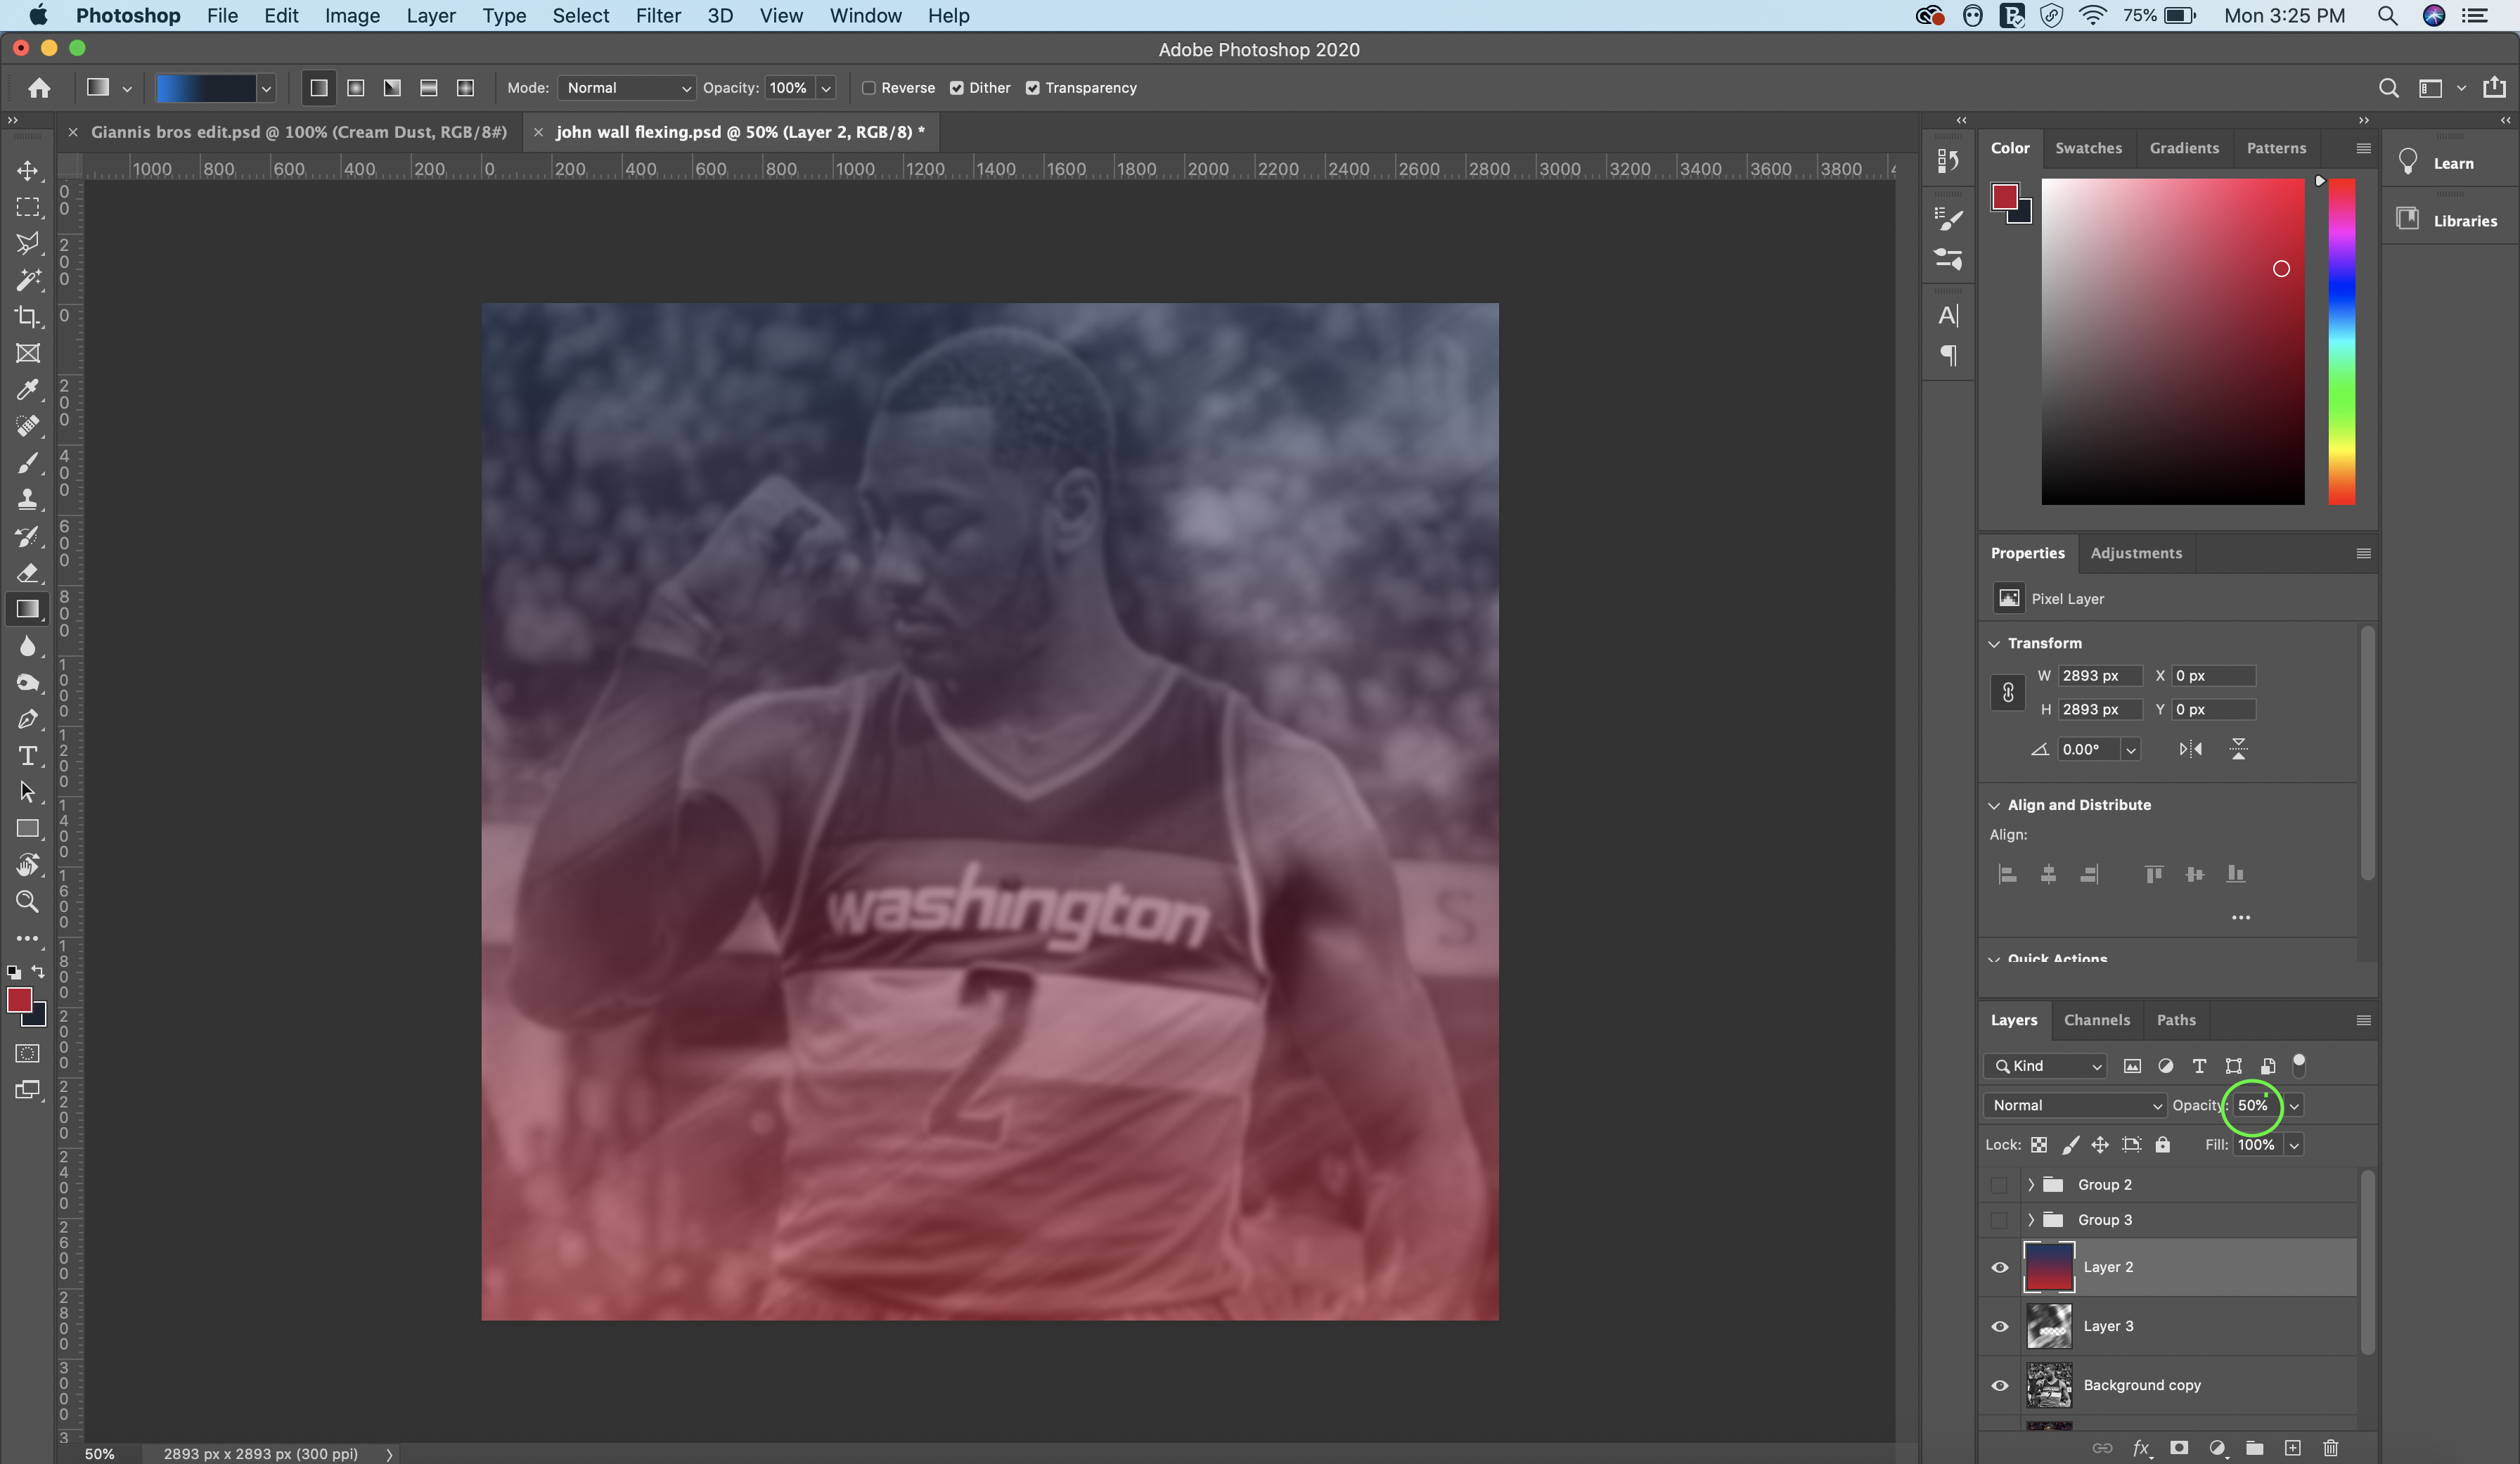Expand the Group 3 folder
This screenshot has width=2520, height=1464.
(x=2031, y=1220)
